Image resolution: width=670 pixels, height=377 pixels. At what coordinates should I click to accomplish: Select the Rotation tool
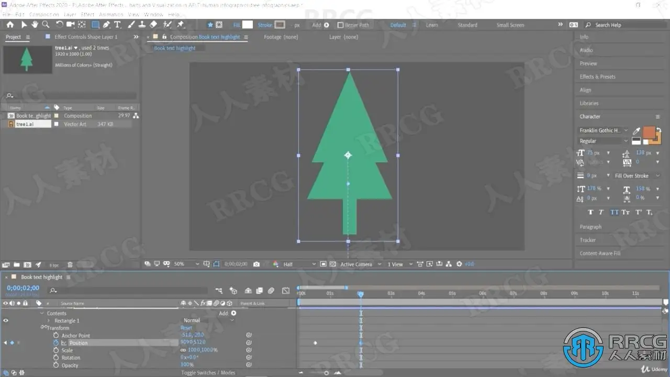60,25
